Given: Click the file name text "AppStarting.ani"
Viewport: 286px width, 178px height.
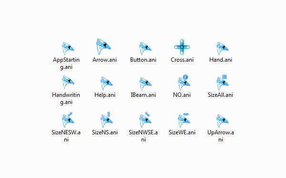Looking at the screenshot, I should tap(66, 63).
